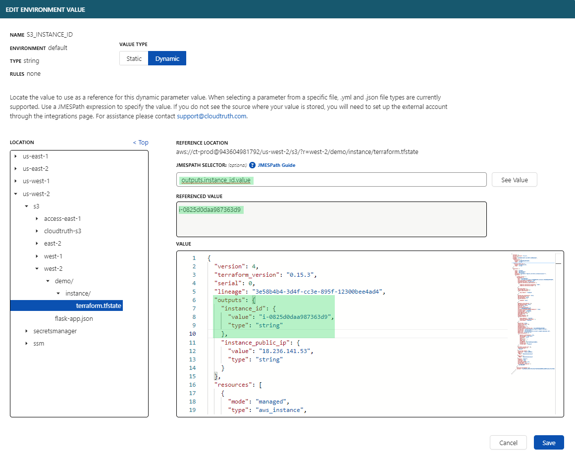Expand the secretsmanager node arrow

coord(26,331)
